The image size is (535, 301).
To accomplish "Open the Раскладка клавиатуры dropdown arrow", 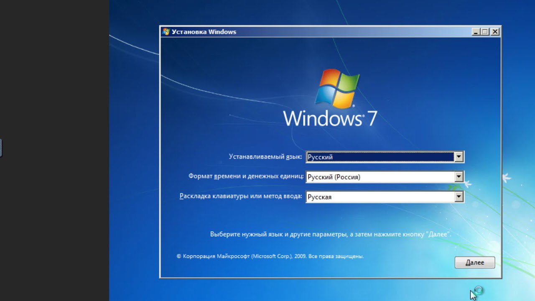I will point(459,196).
